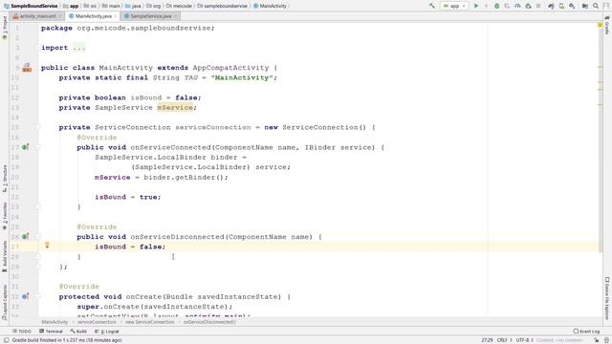Click the onServiceDisconnected() editor breadcrumb
612x344 pixels.
(x=209, y=322)
